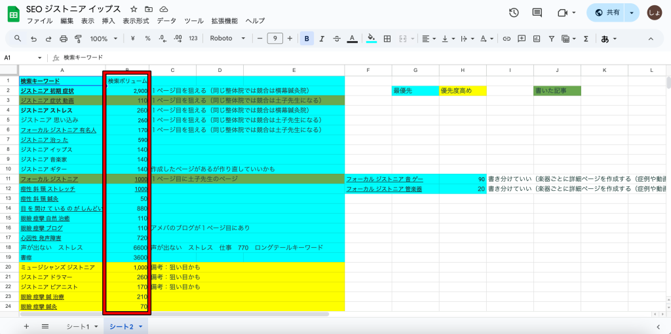Click the borders grid icon

click(x=388, y=39)
